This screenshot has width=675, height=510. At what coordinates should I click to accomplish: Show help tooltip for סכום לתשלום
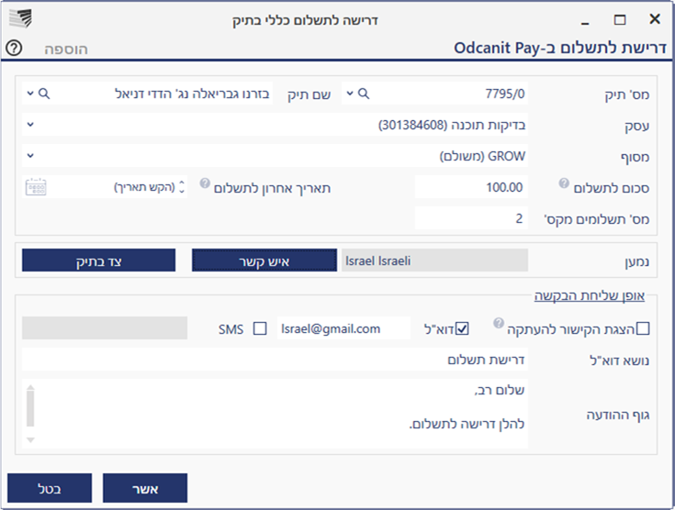tap(564, 183)
